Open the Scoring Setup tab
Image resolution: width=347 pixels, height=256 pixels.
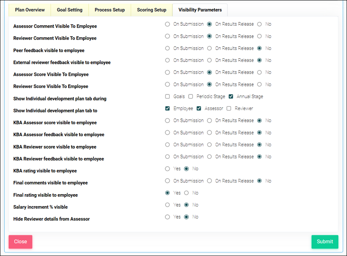coord(151,10)
